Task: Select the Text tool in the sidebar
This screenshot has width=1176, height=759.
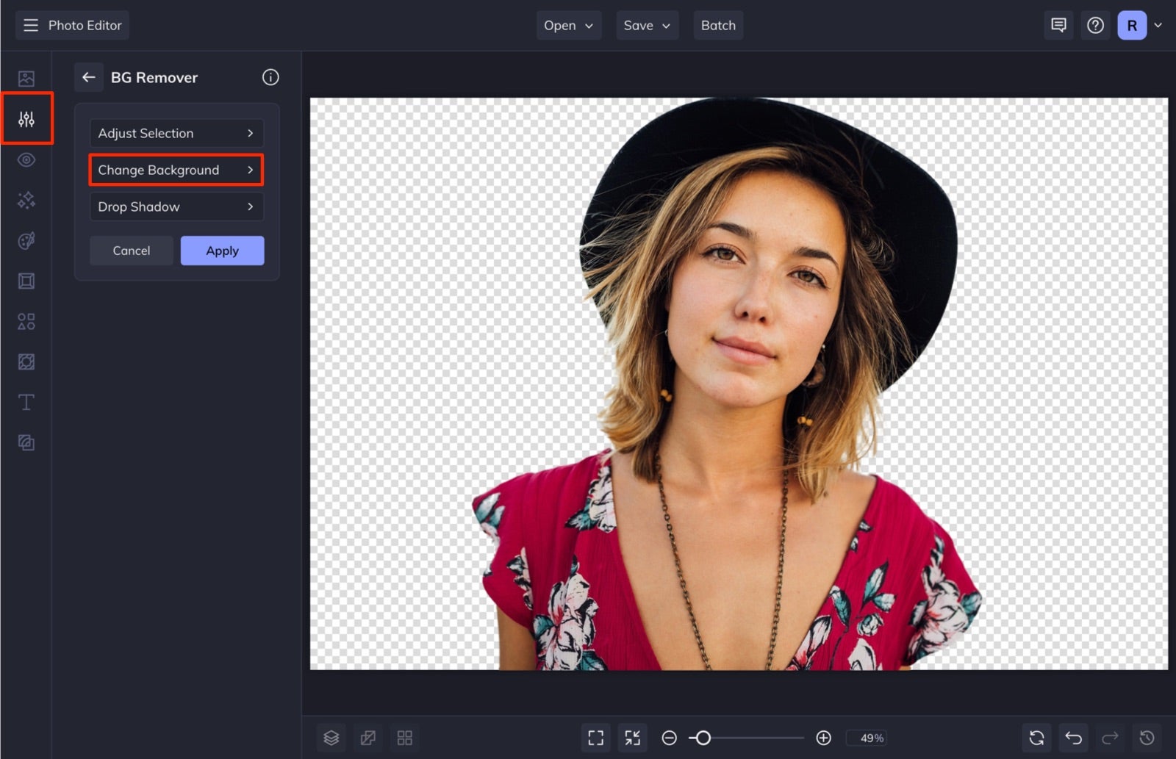Action: 26,402
